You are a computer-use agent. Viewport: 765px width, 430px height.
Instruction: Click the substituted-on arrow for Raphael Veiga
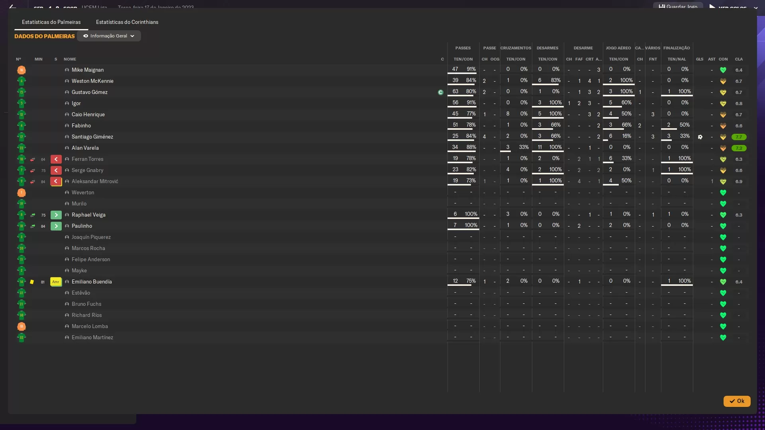56,215
